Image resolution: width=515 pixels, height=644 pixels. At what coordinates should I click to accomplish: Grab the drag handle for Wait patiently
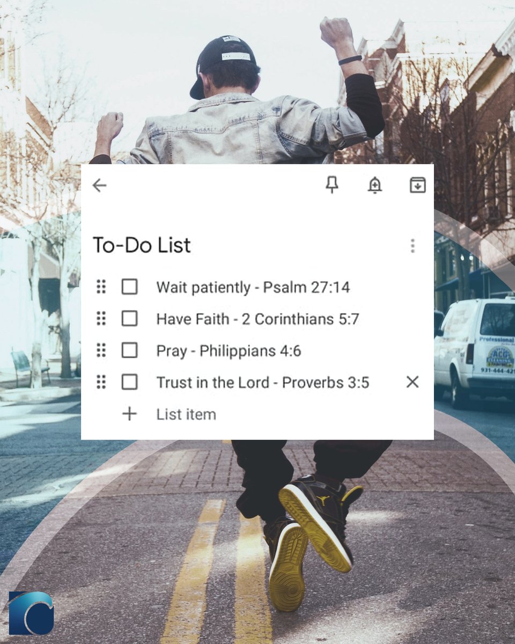101,287
